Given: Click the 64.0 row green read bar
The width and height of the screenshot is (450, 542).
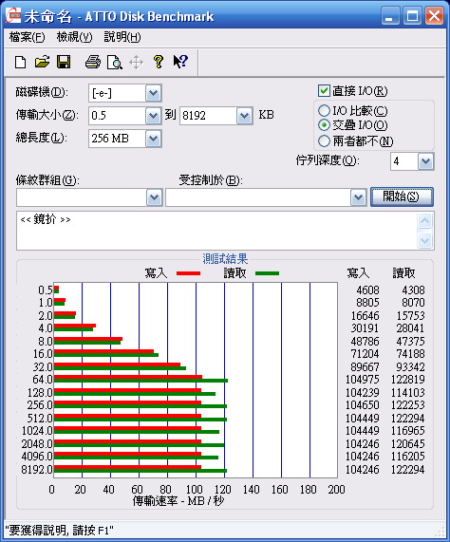Looking at the screenshot, I should click(141, 381).
